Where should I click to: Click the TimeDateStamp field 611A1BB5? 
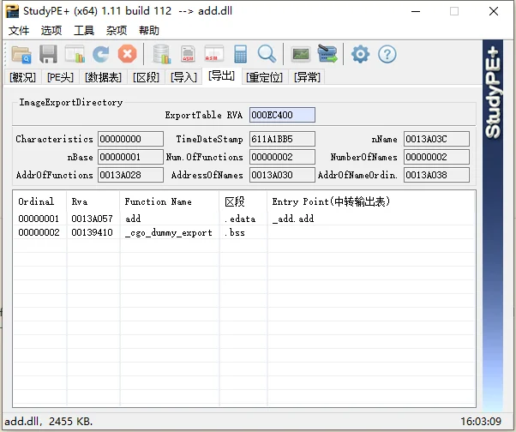(x=282, y=139)
